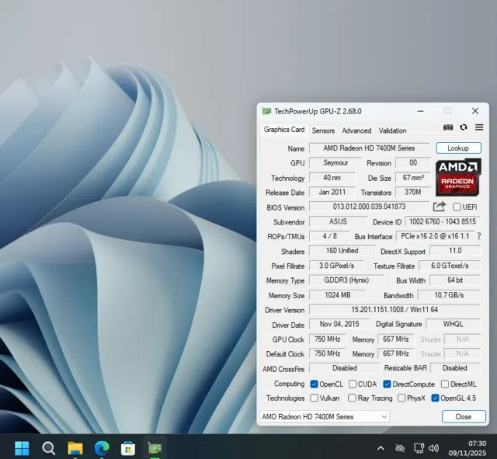This screenshot has width=497, height=459.
Task: Launch Microsoft Edge from taskbar
Action: [x=102, y=448]
